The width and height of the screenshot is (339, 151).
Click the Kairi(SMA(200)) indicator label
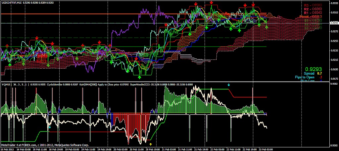click(x=88, y=85)
